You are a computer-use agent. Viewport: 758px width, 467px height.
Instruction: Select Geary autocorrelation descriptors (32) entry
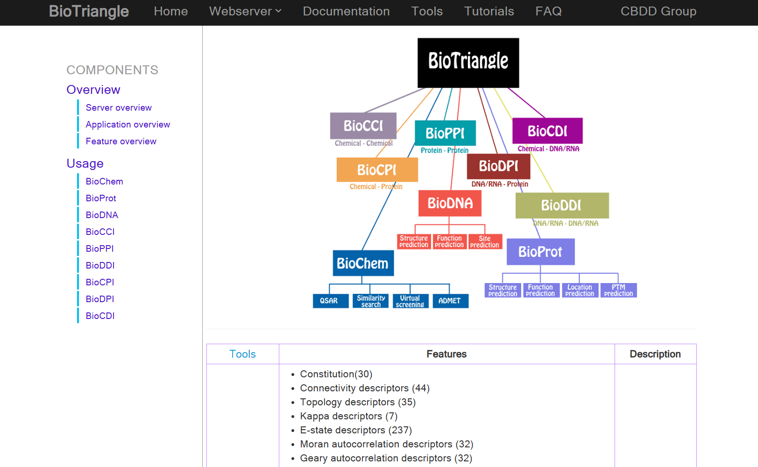coord(386,458)
